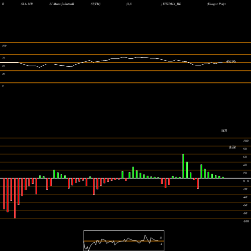Click the RSI axis label 0
The height and width of the screenshot is (251, 251).
pos(3,86)
